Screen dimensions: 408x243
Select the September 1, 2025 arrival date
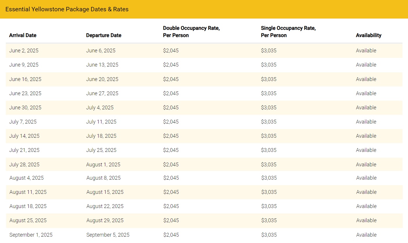[31, 235]
